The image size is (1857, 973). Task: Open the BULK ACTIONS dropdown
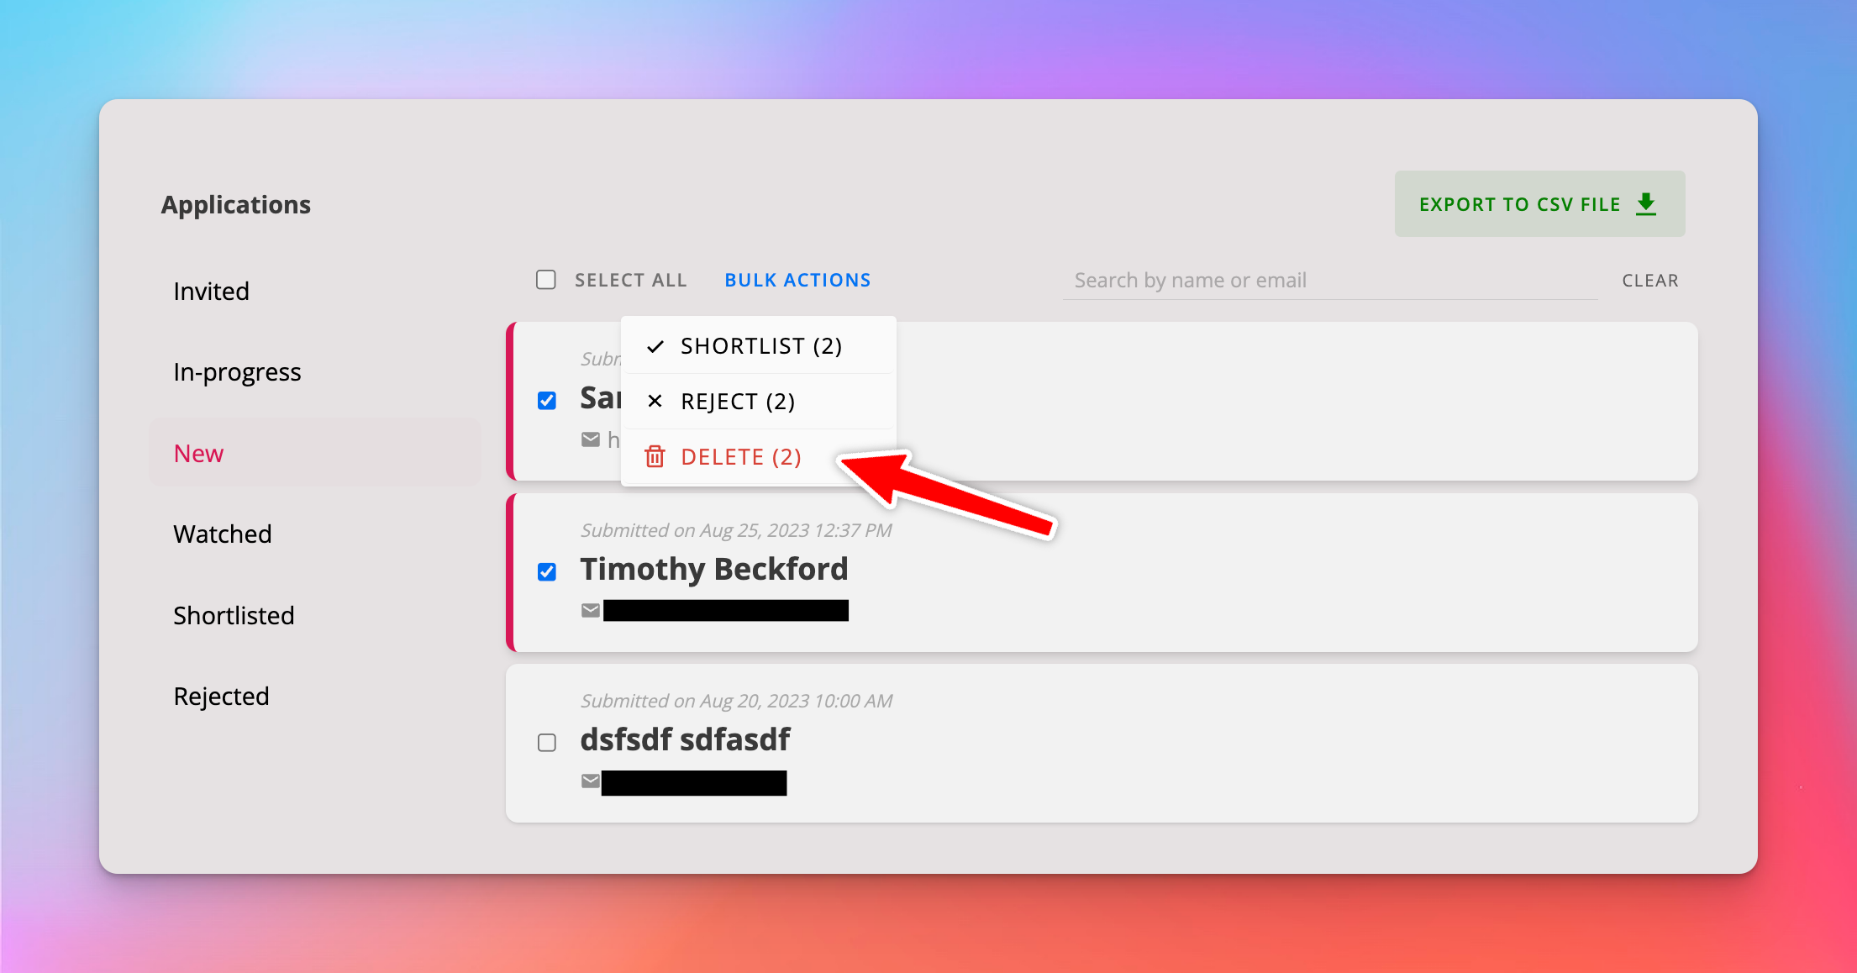point(797,281)
